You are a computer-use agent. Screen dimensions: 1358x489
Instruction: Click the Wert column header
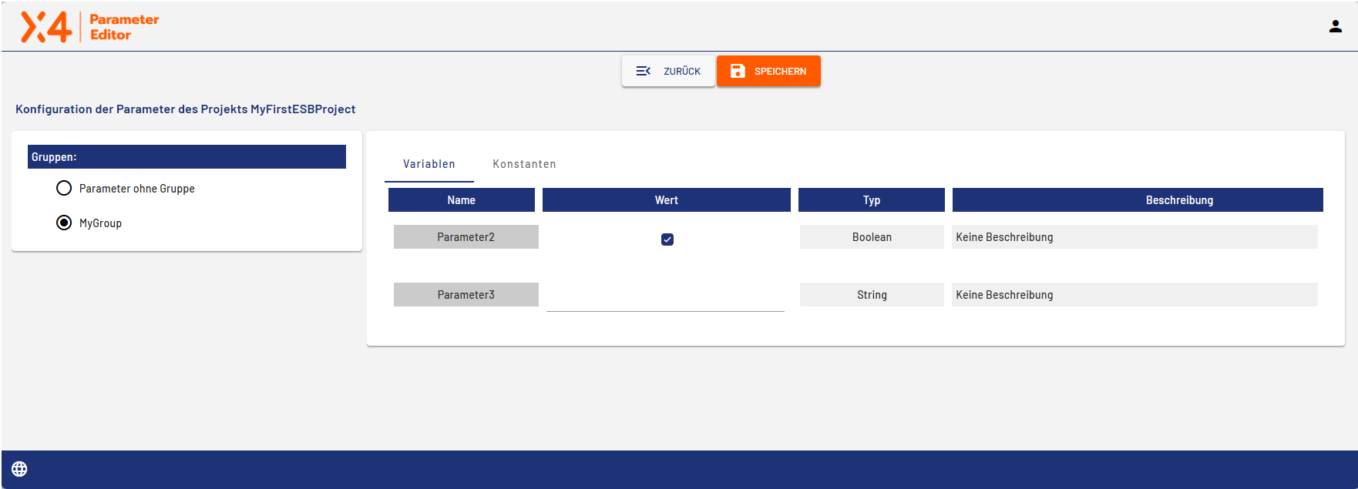tap(666, 200)
